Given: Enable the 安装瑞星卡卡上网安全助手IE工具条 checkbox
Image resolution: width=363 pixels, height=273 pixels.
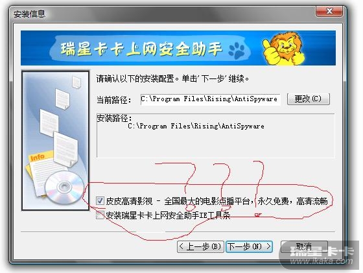Looking at the screenshot, I should click(100, 215).
